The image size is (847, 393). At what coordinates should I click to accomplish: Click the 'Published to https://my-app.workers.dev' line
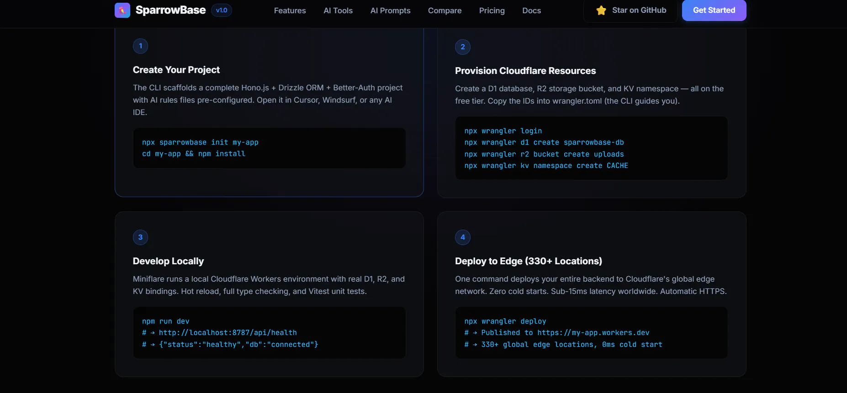pos(557,333)
